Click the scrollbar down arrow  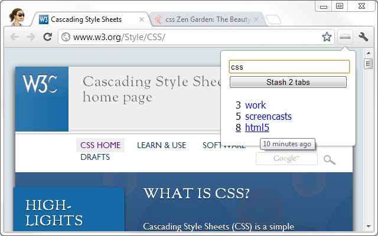click(x=369, y=227)
